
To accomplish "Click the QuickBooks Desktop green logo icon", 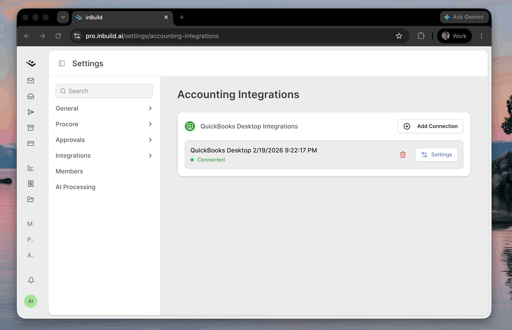I will [x=190, y=126].
